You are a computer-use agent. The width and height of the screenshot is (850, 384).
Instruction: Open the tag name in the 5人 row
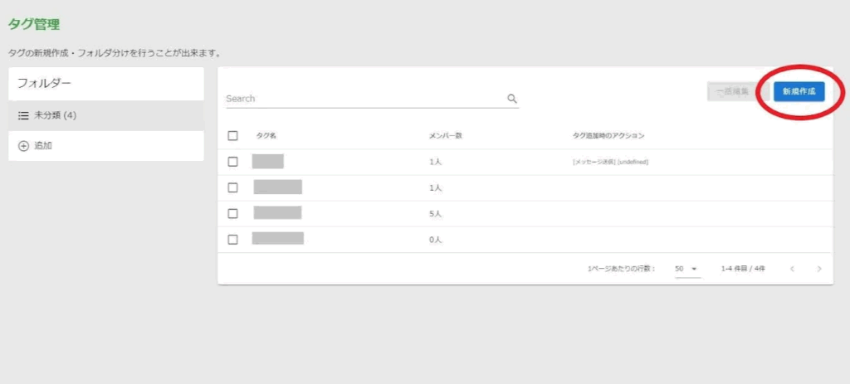coord(277,213)
